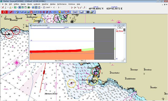Click the yellow smiley face toolbar icon
Viewport: 168px width, 101px height.
coord(59,12)
